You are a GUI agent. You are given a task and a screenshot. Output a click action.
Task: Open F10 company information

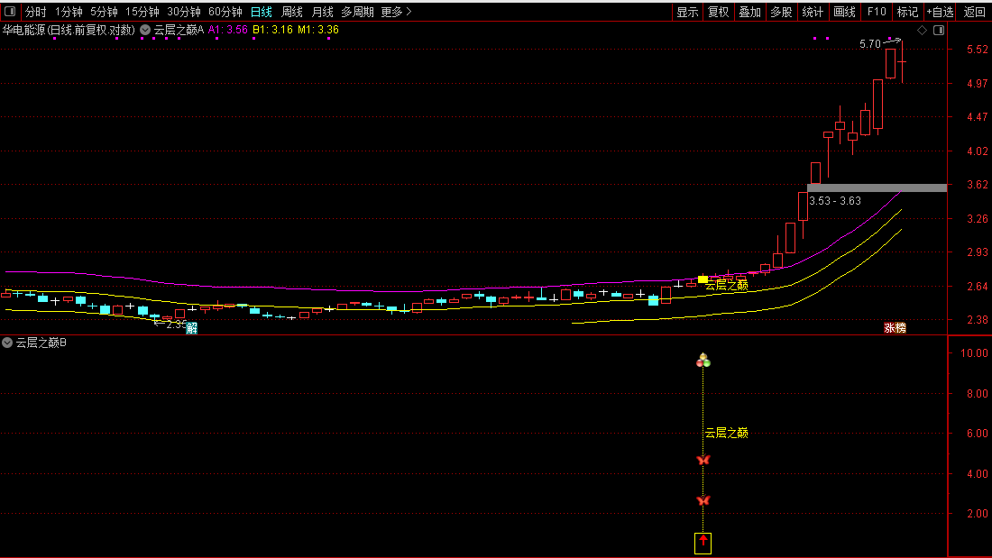[877, 12]
